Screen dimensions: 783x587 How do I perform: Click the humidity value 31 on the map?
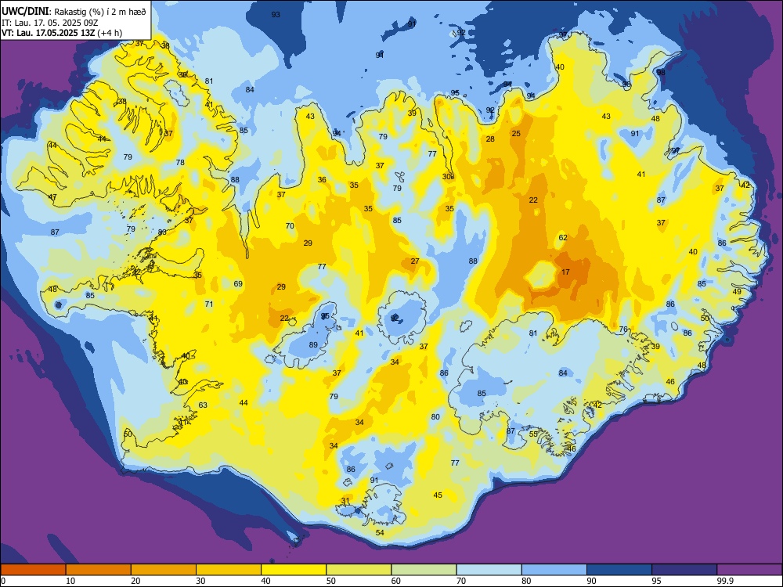[345, 501]
